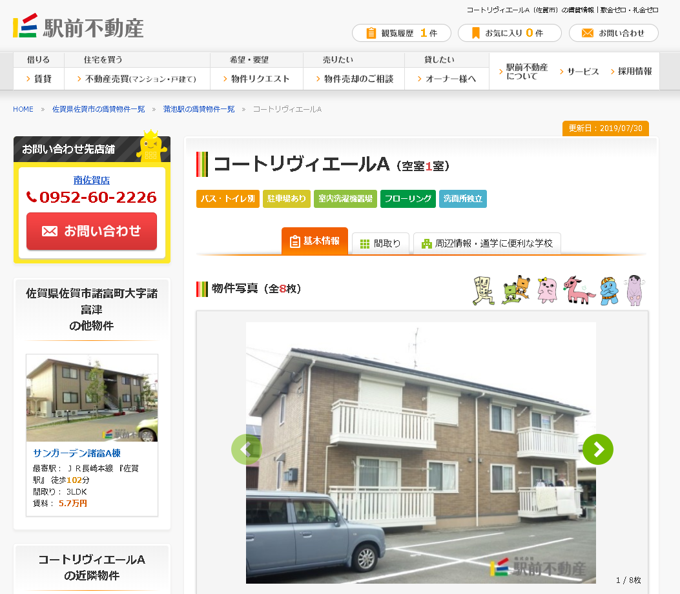The image size is (680, 594).
Task: Open 観覧履歴 viewing history button
Action: [x=402, y=33]
